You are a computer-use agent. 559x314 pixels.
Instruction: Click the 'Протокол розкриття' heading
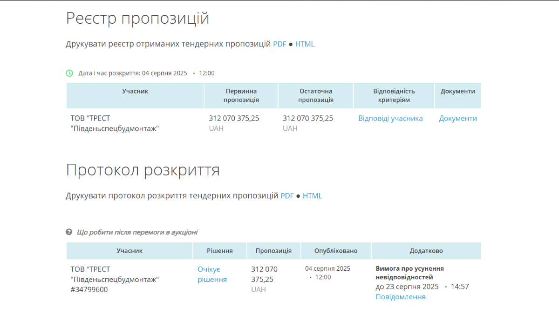(143, 170)
